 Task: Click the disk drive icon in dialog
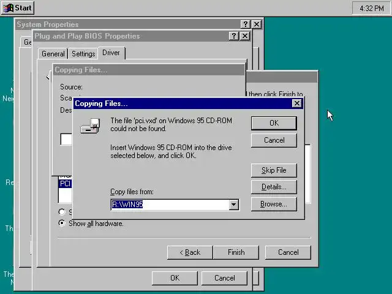coord(90,126)
